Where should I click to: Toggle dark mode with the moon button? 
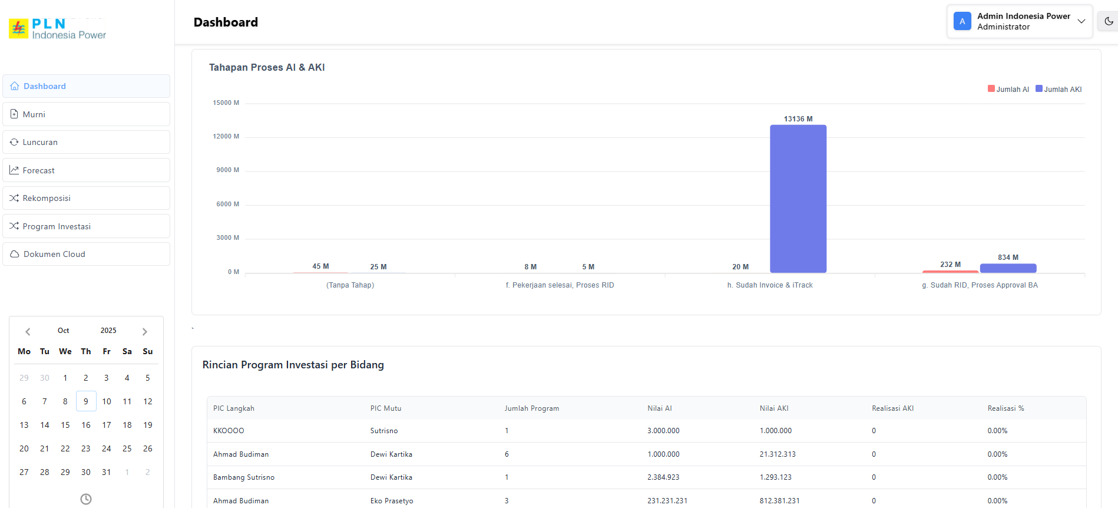pyautogui.click(x=1109, y=22)
